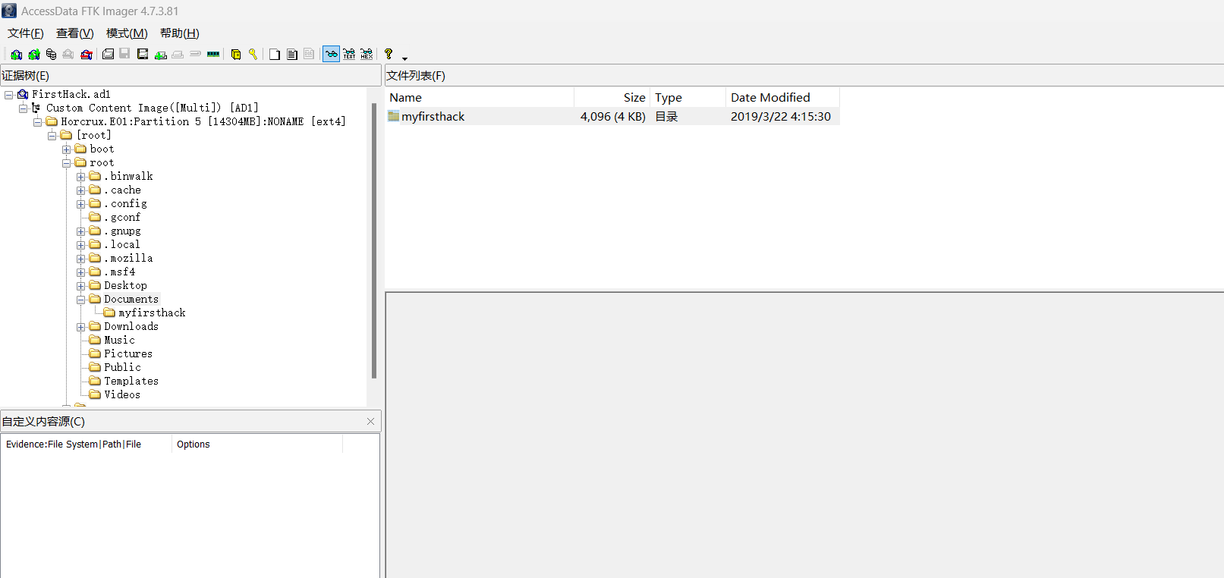This screenshot has height=578, width=1224.
Task: Click the Export File Hash List icon
Action: coord(292,54)
